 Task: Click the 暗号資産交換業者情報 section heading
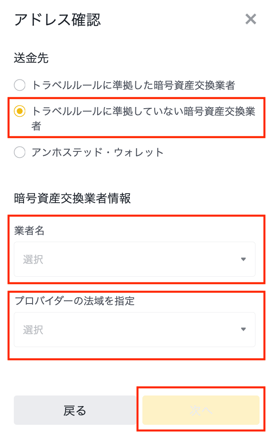pos(72,198)
